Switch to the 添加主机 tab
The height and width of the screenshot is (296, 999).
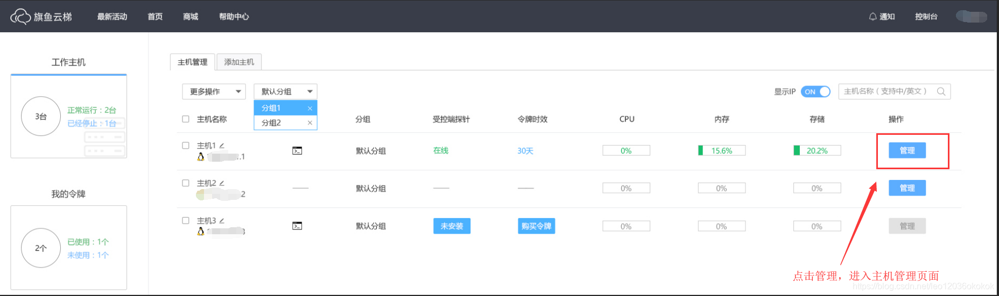coord(239,62)
